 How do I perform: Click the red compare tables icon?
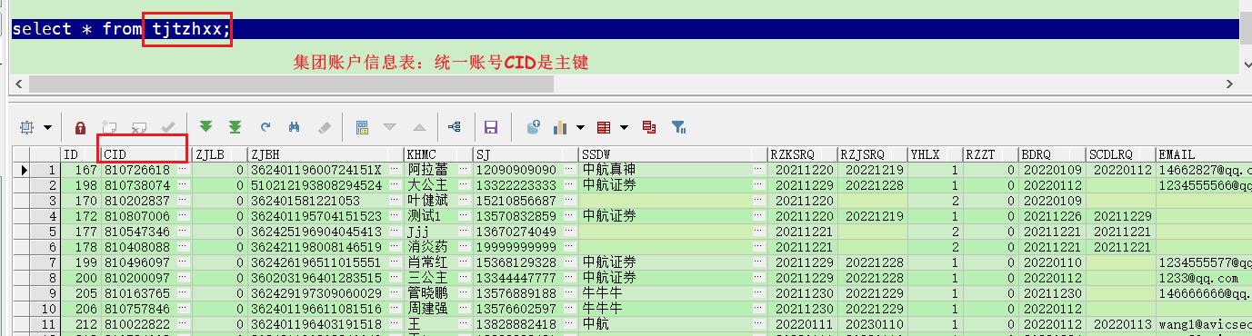[649, 127]
